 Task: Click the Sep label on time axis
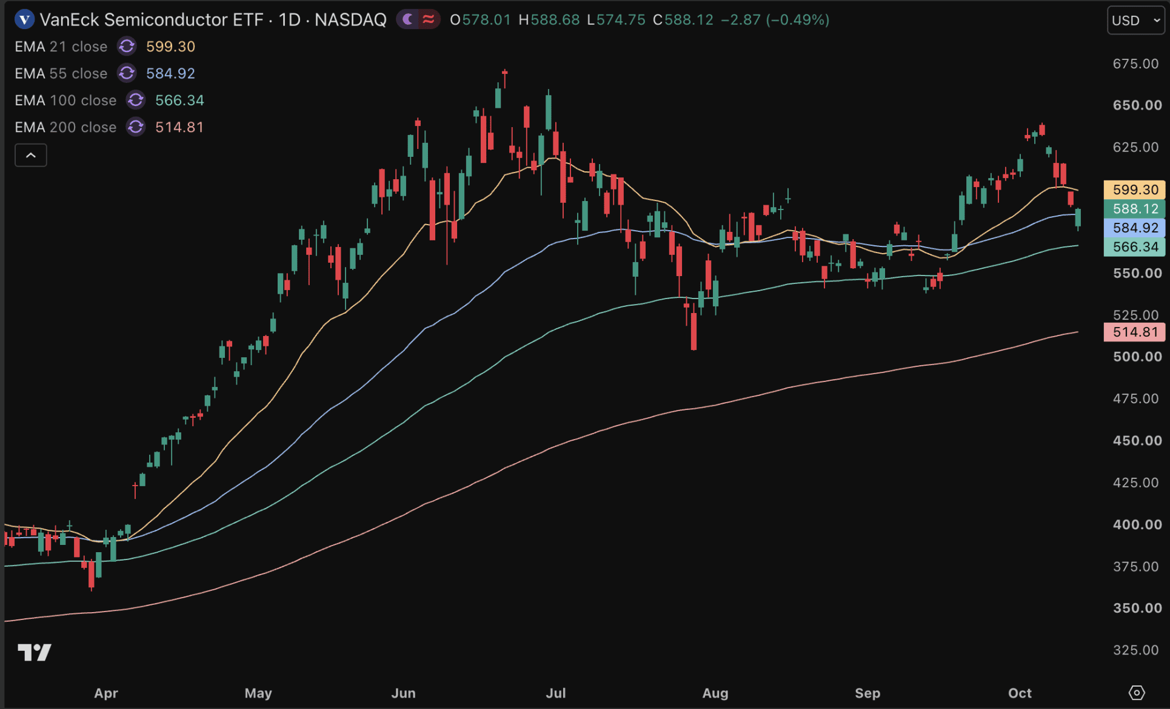point(867,693)
